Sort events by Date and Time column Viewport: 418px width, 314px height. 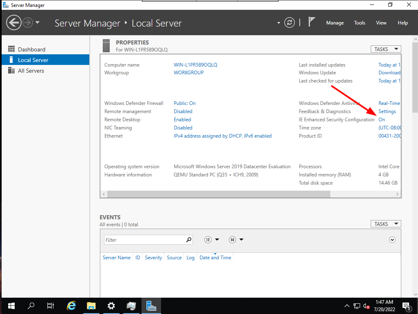pos(215,258)
